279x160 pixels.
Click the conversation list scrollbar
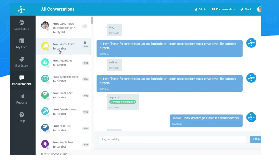[92, 20]
